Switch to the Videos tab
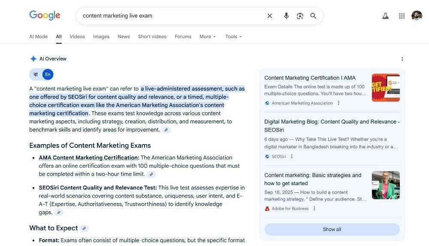Image resolution: width=429 pixels, height=246 pixels. tap(77, 36)
